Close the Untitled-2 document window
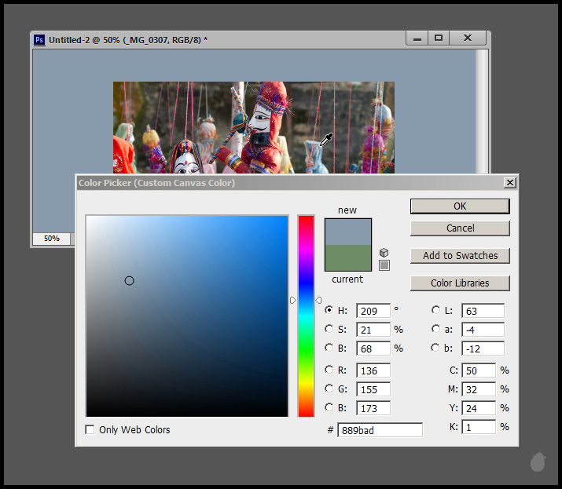The image size is (562, 489). 469,38
